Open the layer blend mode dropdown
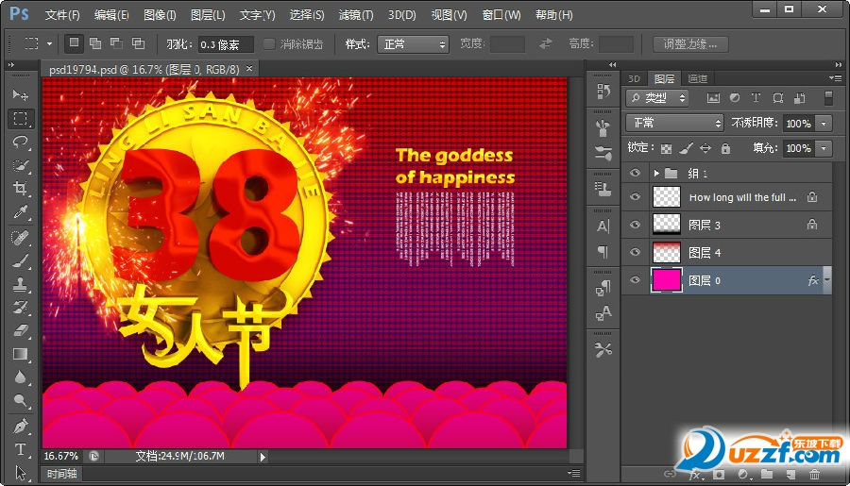 point(674,124)
